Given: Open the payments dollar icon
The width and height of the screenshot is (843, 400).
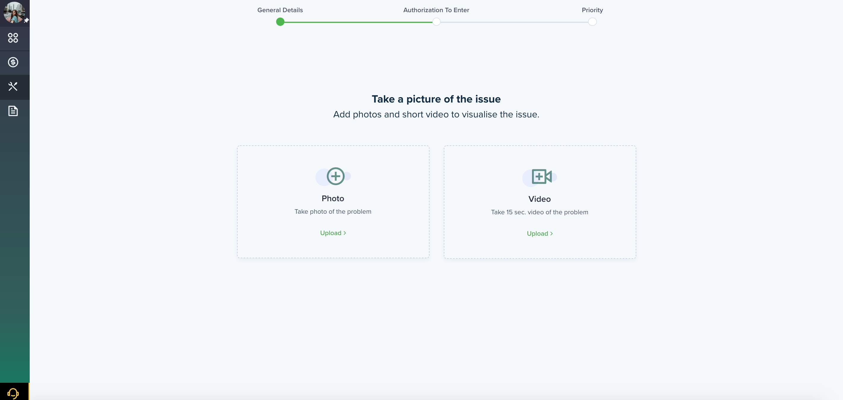Looking at the screenshot, I should (x=13, y=62).
